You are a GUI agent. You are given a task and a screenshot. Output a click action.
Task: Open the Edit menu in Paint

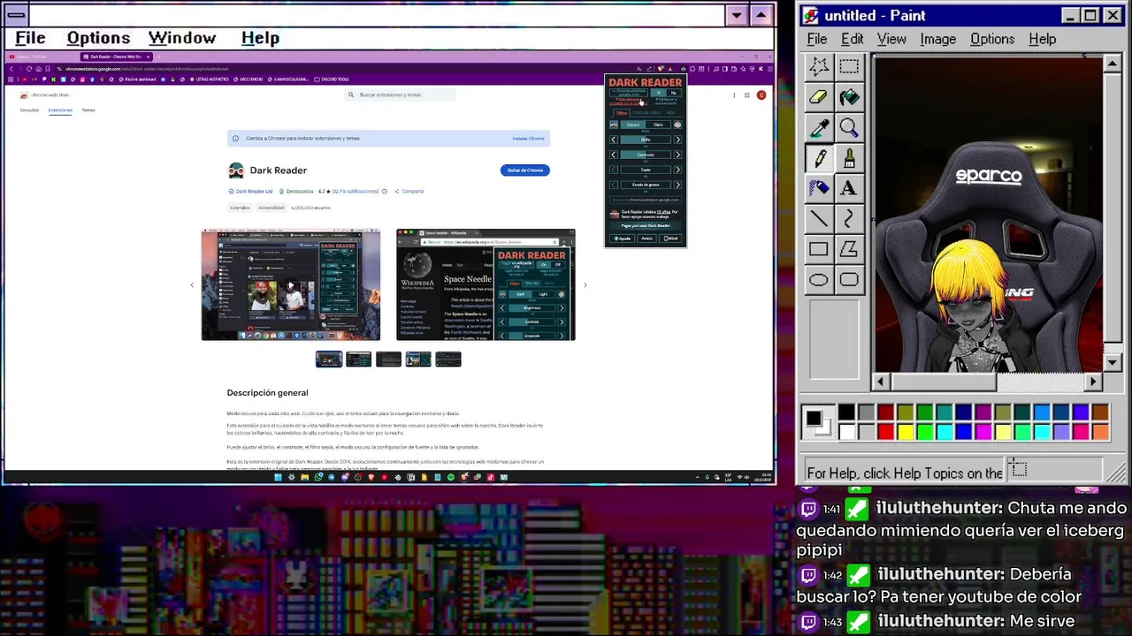(x=852, y=39)
